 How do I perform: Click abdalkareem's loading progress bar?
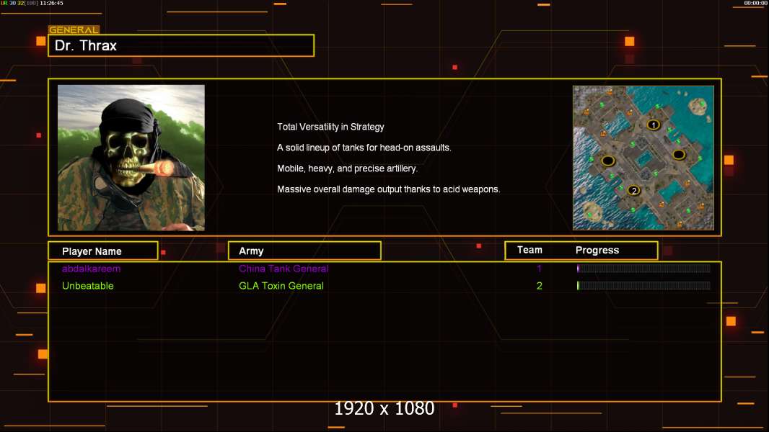[x=643, y=268]
